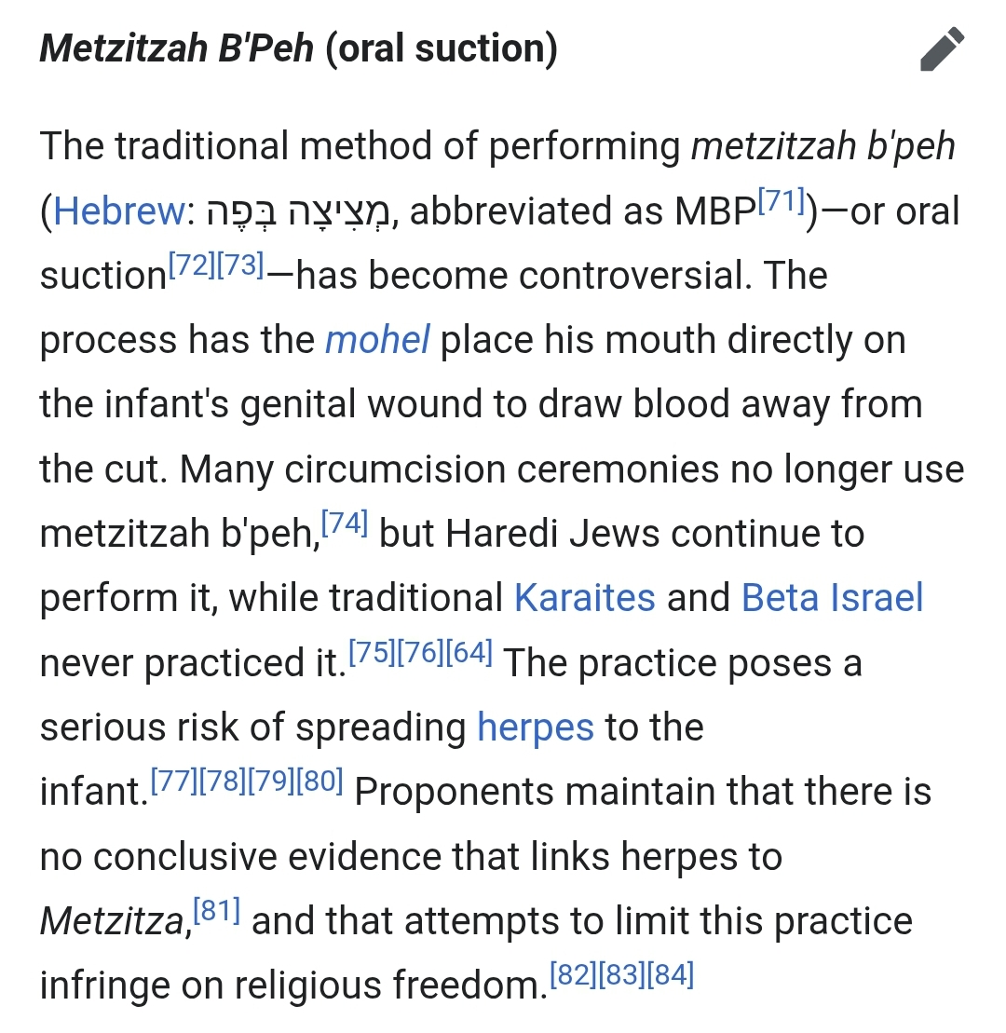Open citation reference 80
This screenshot has width=1006, height=1033.
pos(320,781)
